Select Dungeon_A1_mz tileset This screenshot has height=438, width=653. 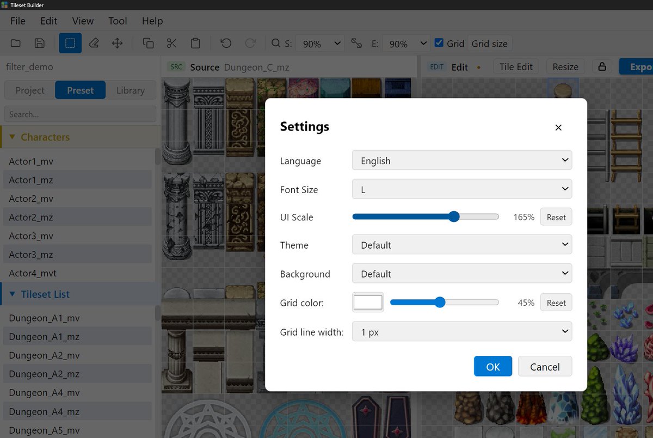tap(77, 337)
